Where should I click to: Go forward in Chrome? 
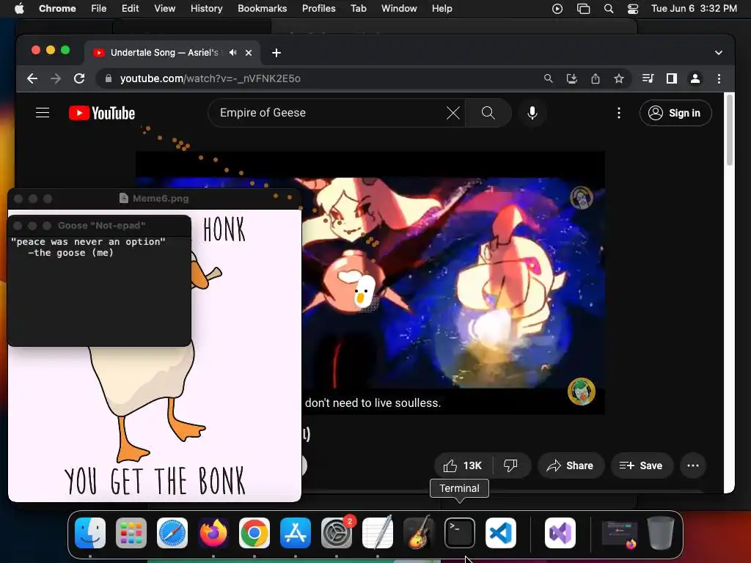[x=56, y=78]
